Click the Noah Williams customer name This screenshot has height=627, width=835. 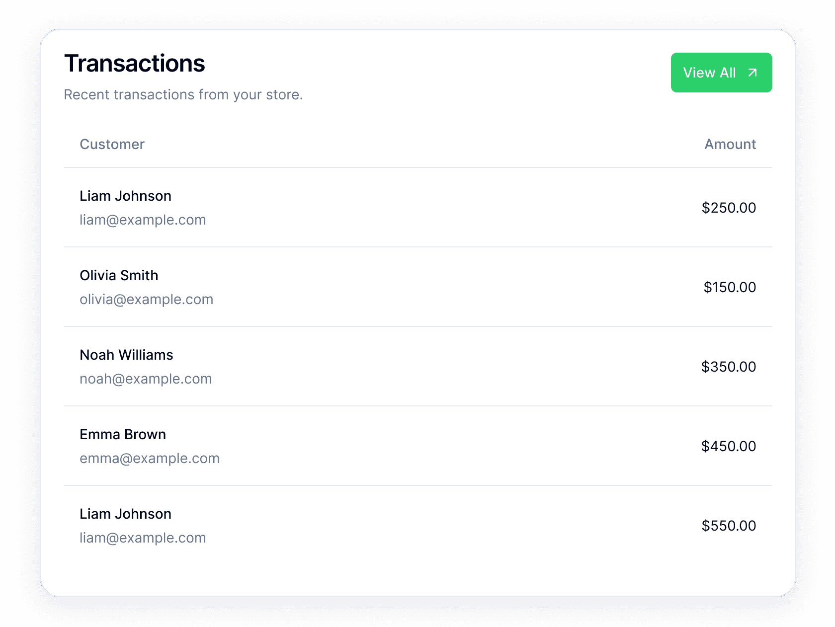click(126, 355)
